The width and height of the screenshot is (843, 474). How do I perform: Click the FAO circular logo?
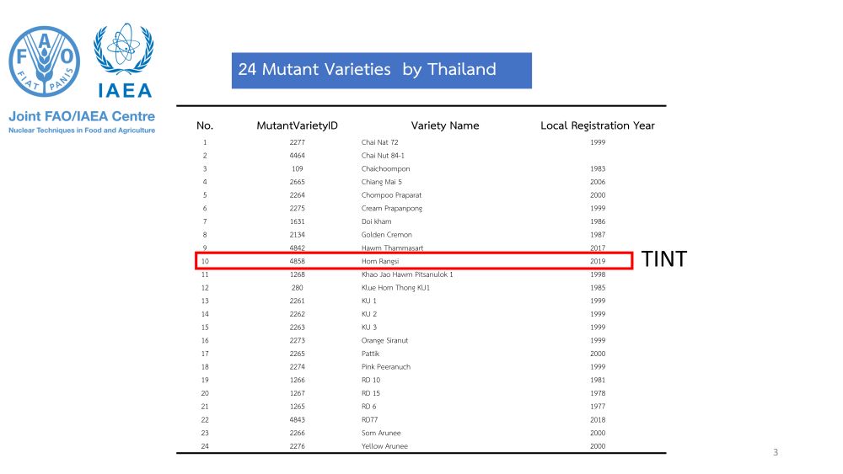click(45, 61)
